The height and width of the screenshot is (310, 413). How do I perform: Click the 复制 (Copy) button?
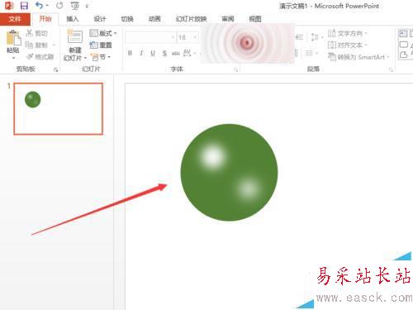37,45
